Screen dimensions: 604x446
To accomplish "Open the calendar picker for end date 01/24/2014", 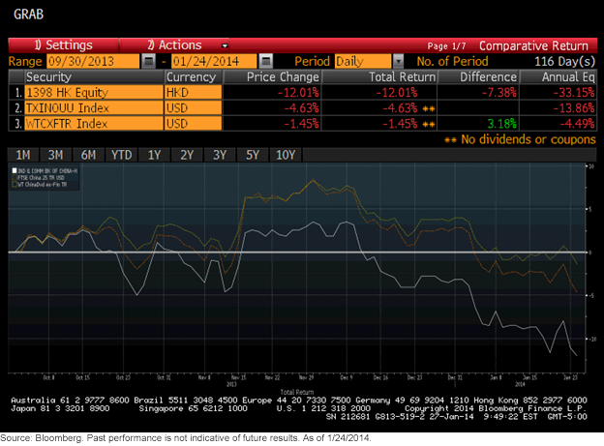I will pos(266,61).
